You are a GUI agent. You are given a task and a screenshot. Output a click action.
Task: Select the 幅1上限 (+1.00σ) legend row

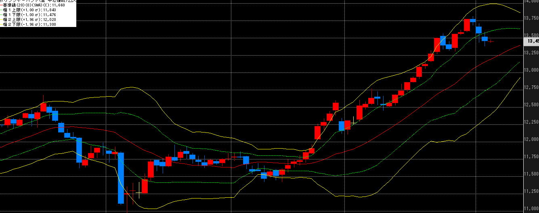(x=28, y=10)
